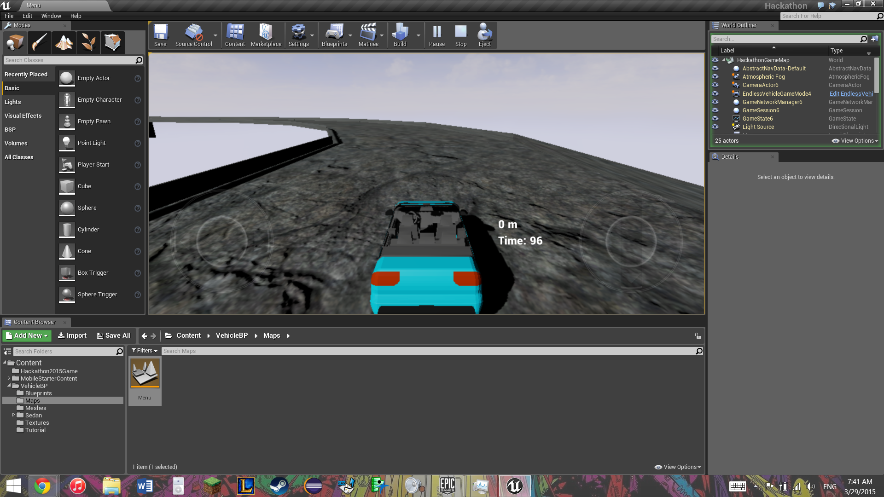Screen dimensions: 884x497
Task: Open the Window menu
Action: coord(51,16)
